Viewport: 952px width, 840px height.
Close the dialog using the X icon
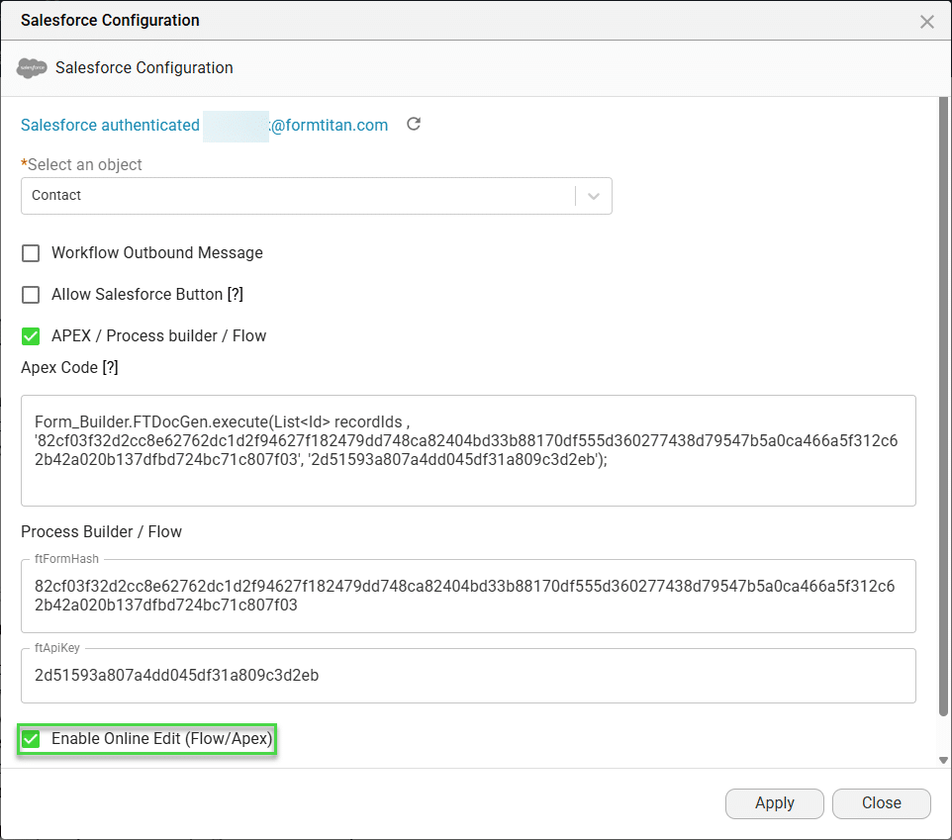(x=926, y=21)
